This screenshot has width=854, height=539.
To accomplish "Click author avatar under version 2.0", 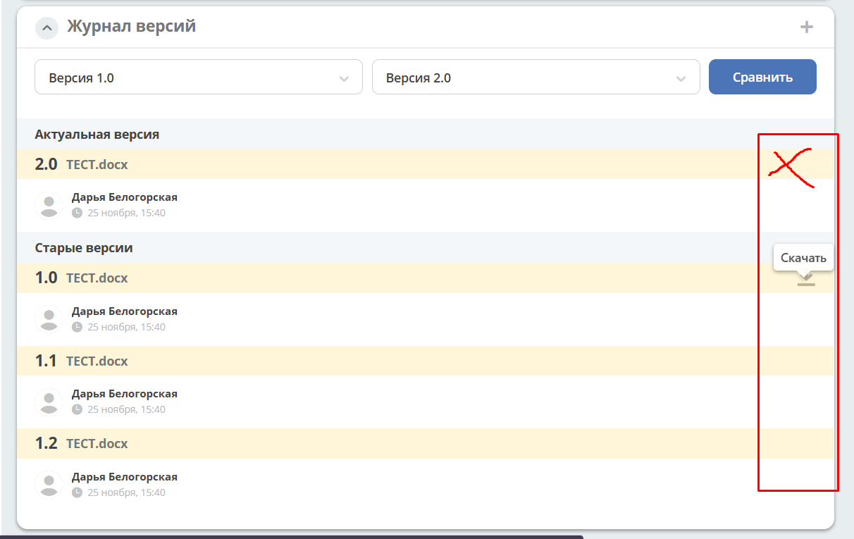I will pos(49,205).
